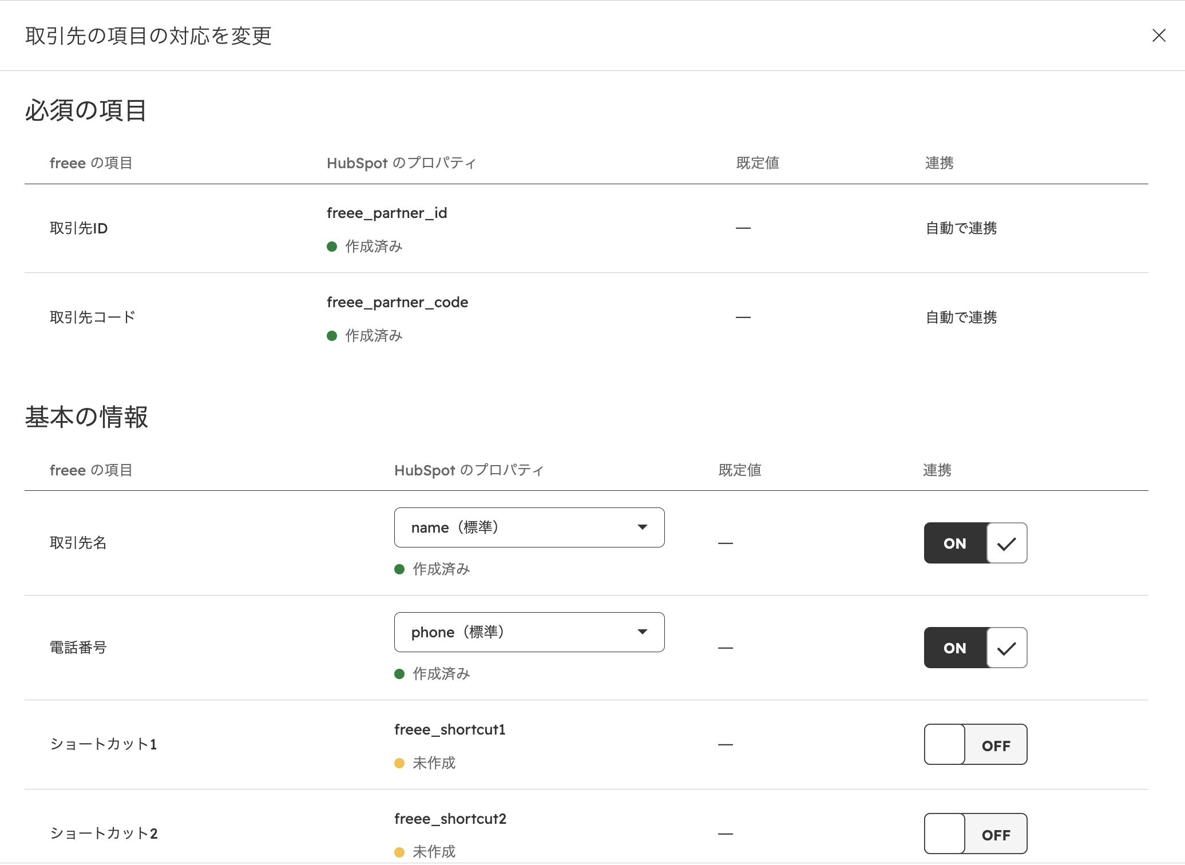Toggle 連携 switch for 電話番号

pyautogui.click(x=975, y=648)
